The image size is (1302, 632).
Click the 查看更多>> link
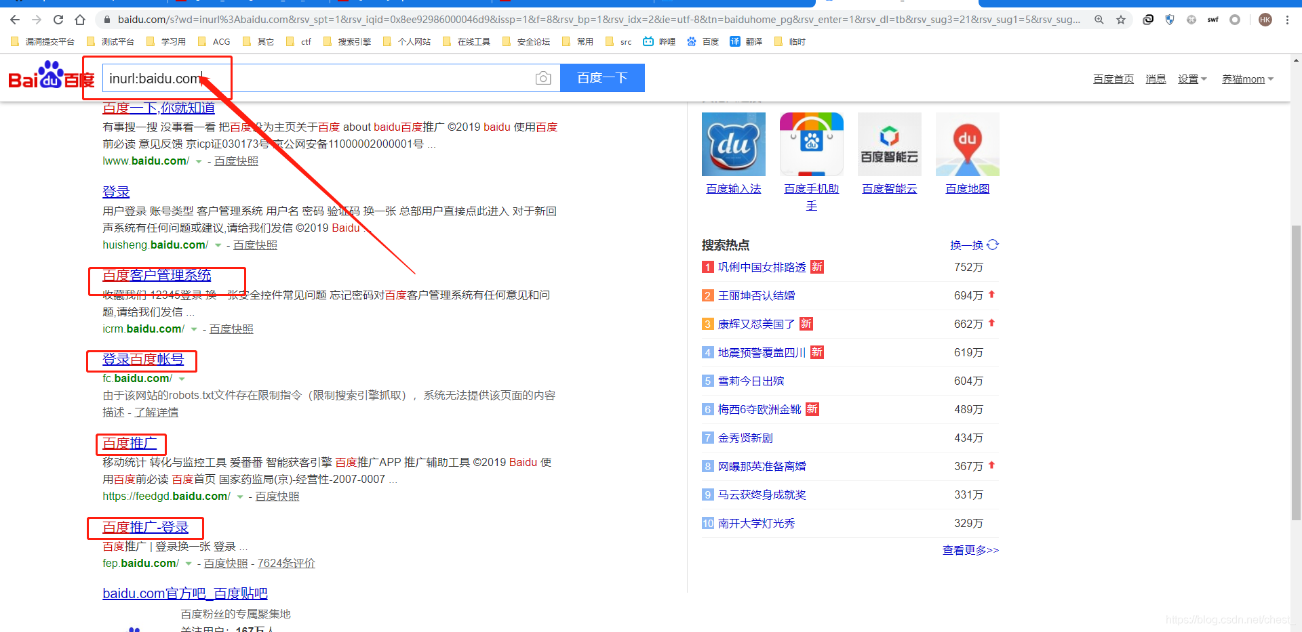tap(970, 550)
